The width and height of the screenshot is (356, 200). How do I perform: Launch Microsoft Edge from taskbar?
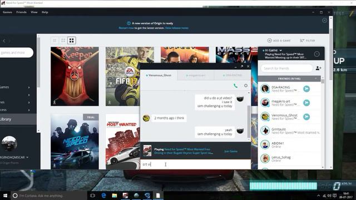(103, 196)
